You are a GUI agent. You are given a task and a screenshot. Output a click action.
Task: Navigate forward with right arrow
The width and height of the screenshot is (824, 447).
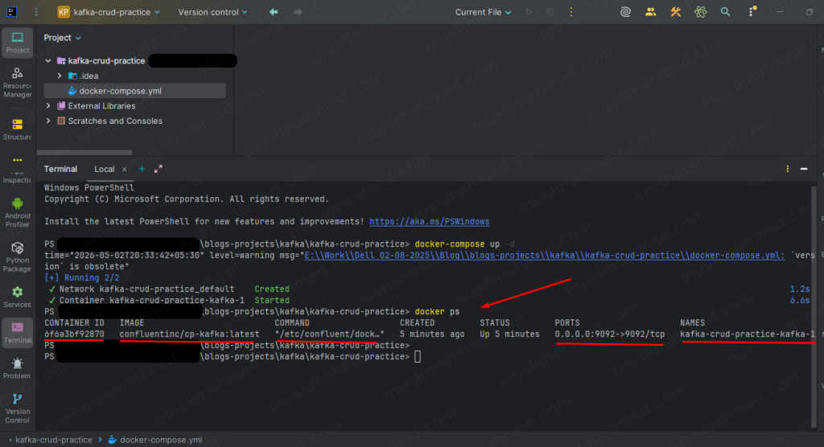tap(298, 11)
